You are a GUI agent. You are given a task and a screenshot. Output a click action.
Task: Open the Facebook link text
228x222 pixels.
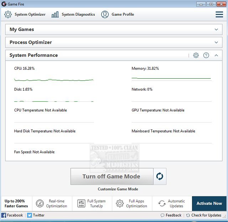15,215
